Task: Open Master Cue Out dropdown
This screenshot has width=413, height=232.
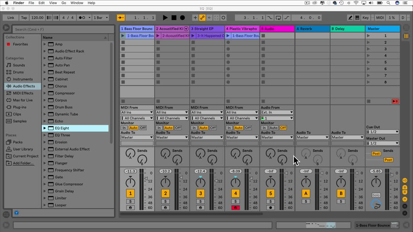Action: click(x=383, y=132)
